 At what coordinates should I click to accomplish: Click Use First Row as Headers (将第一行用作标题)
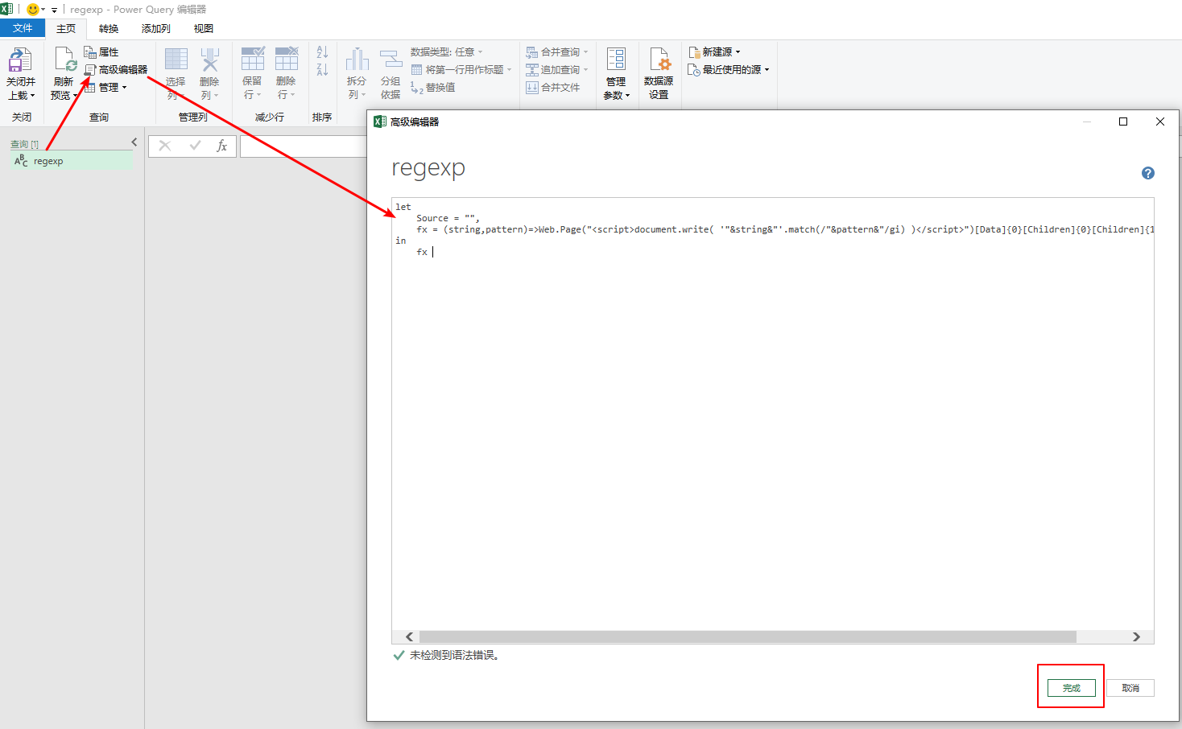pos(461,70)
